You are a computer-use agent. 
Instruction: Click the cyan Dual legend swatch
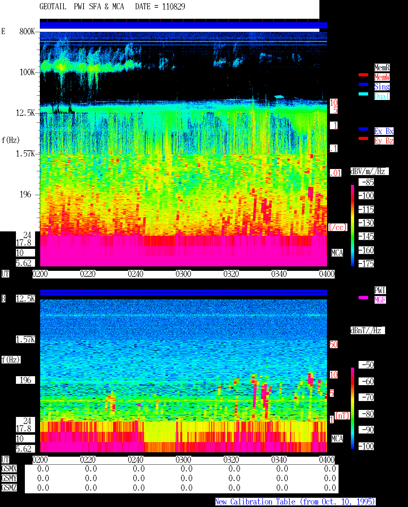coord(363,94)
